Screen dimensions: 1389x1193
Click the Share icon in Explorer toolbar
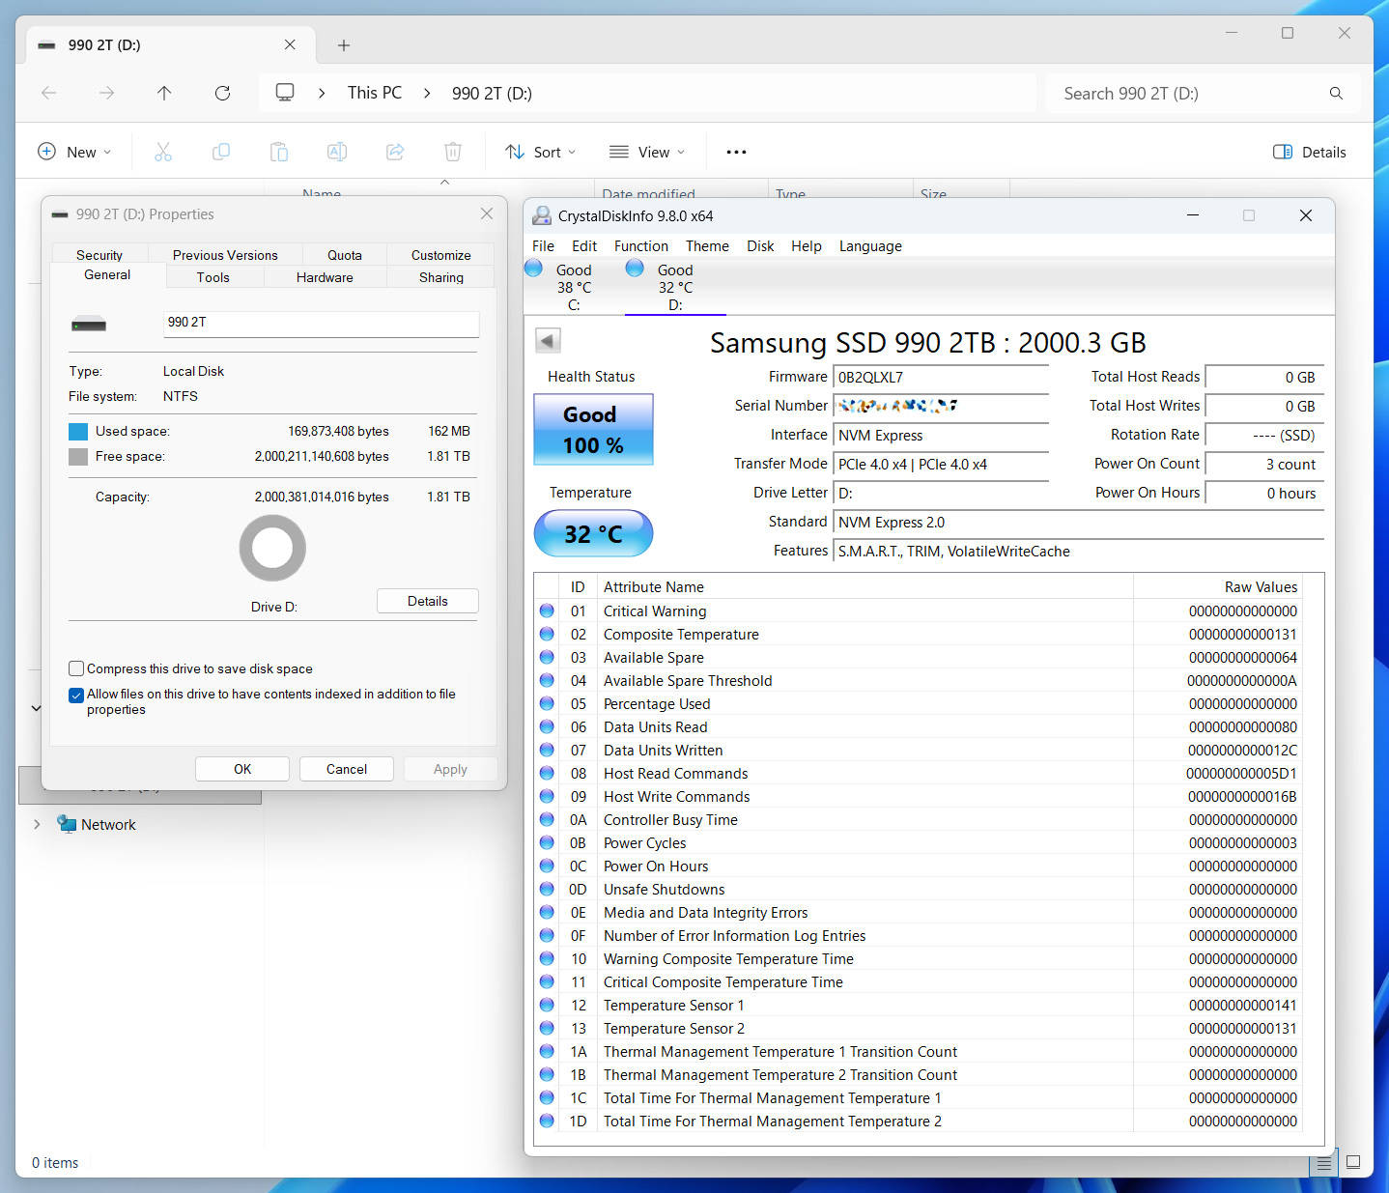394,152
